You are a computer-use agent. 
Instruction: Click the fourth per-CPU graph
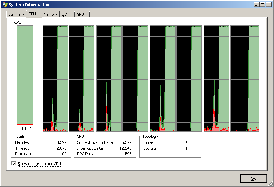click(x=135, y=79)
